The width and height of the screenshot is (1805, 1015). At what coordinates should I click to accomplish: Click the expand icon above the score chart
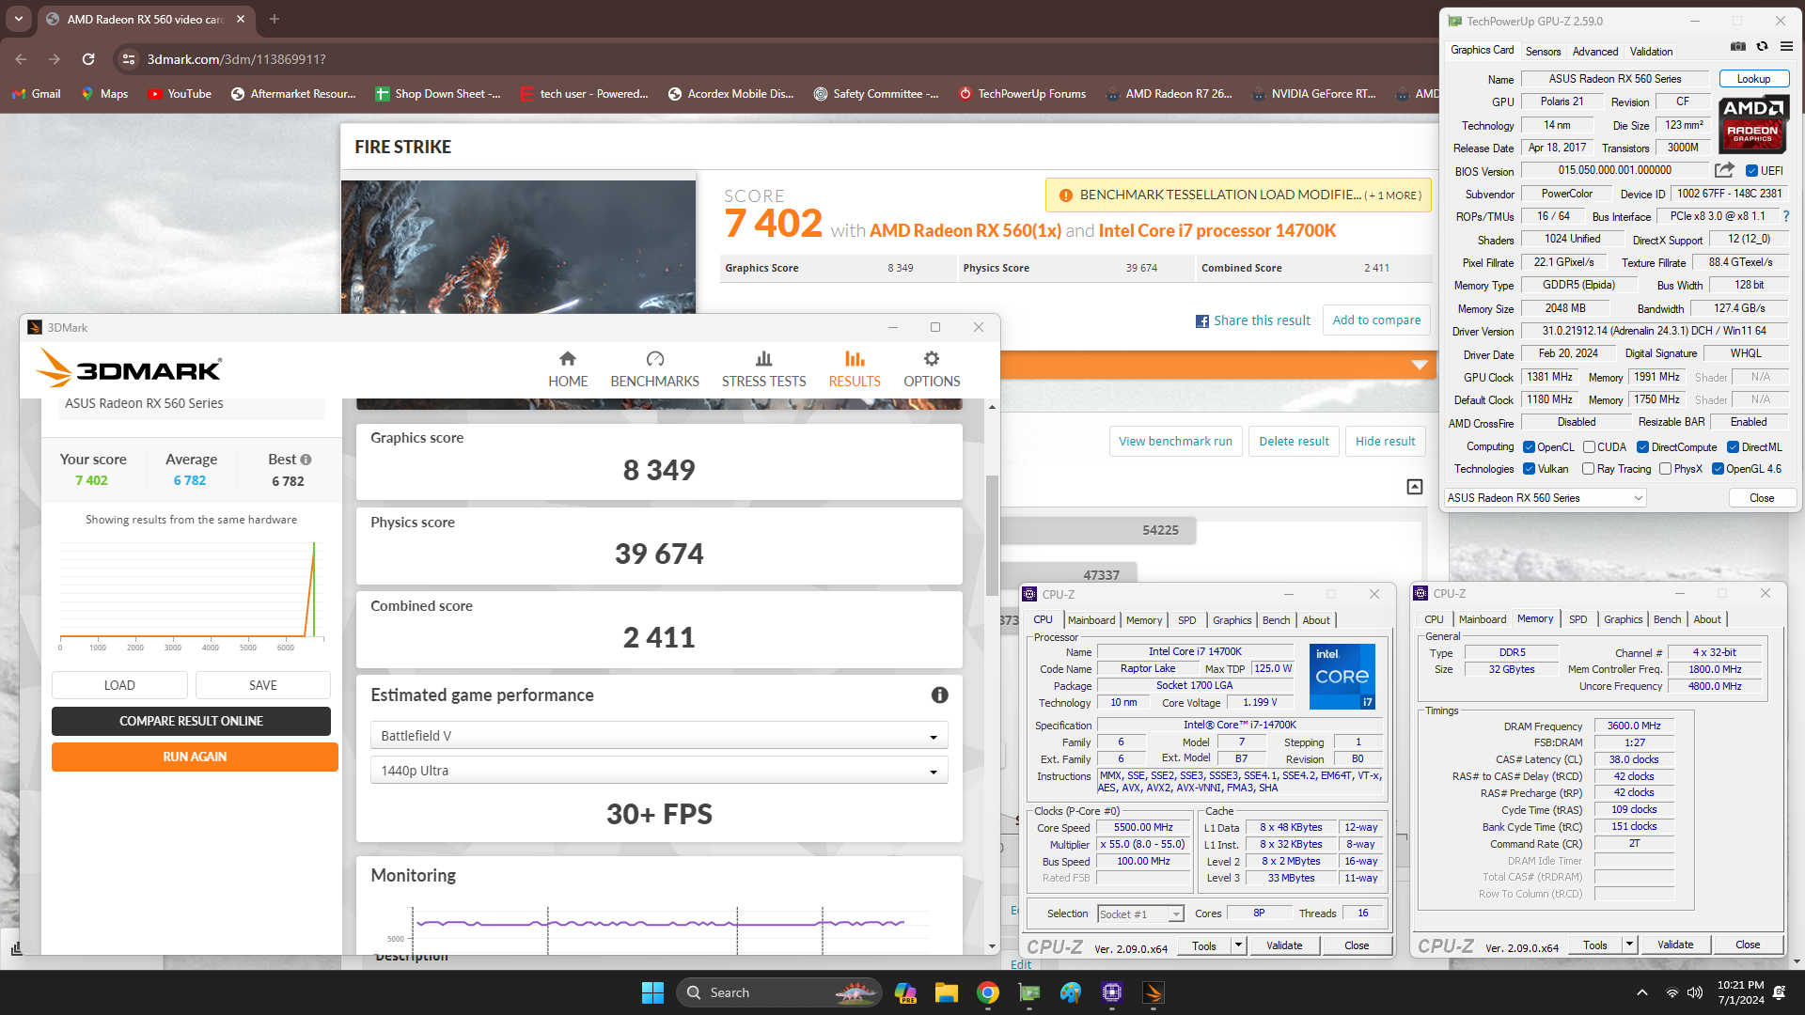click(x=1415, y=487)
